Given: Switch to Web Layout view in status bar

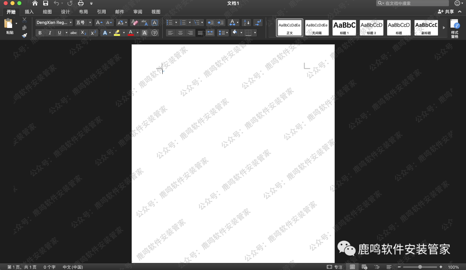Looking at the screenshot, I should (365, 267).
